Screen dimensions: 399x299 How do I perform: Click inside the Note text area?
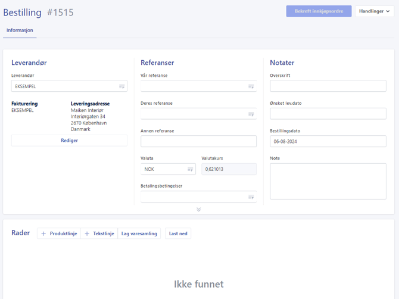[x=328, y=181]
